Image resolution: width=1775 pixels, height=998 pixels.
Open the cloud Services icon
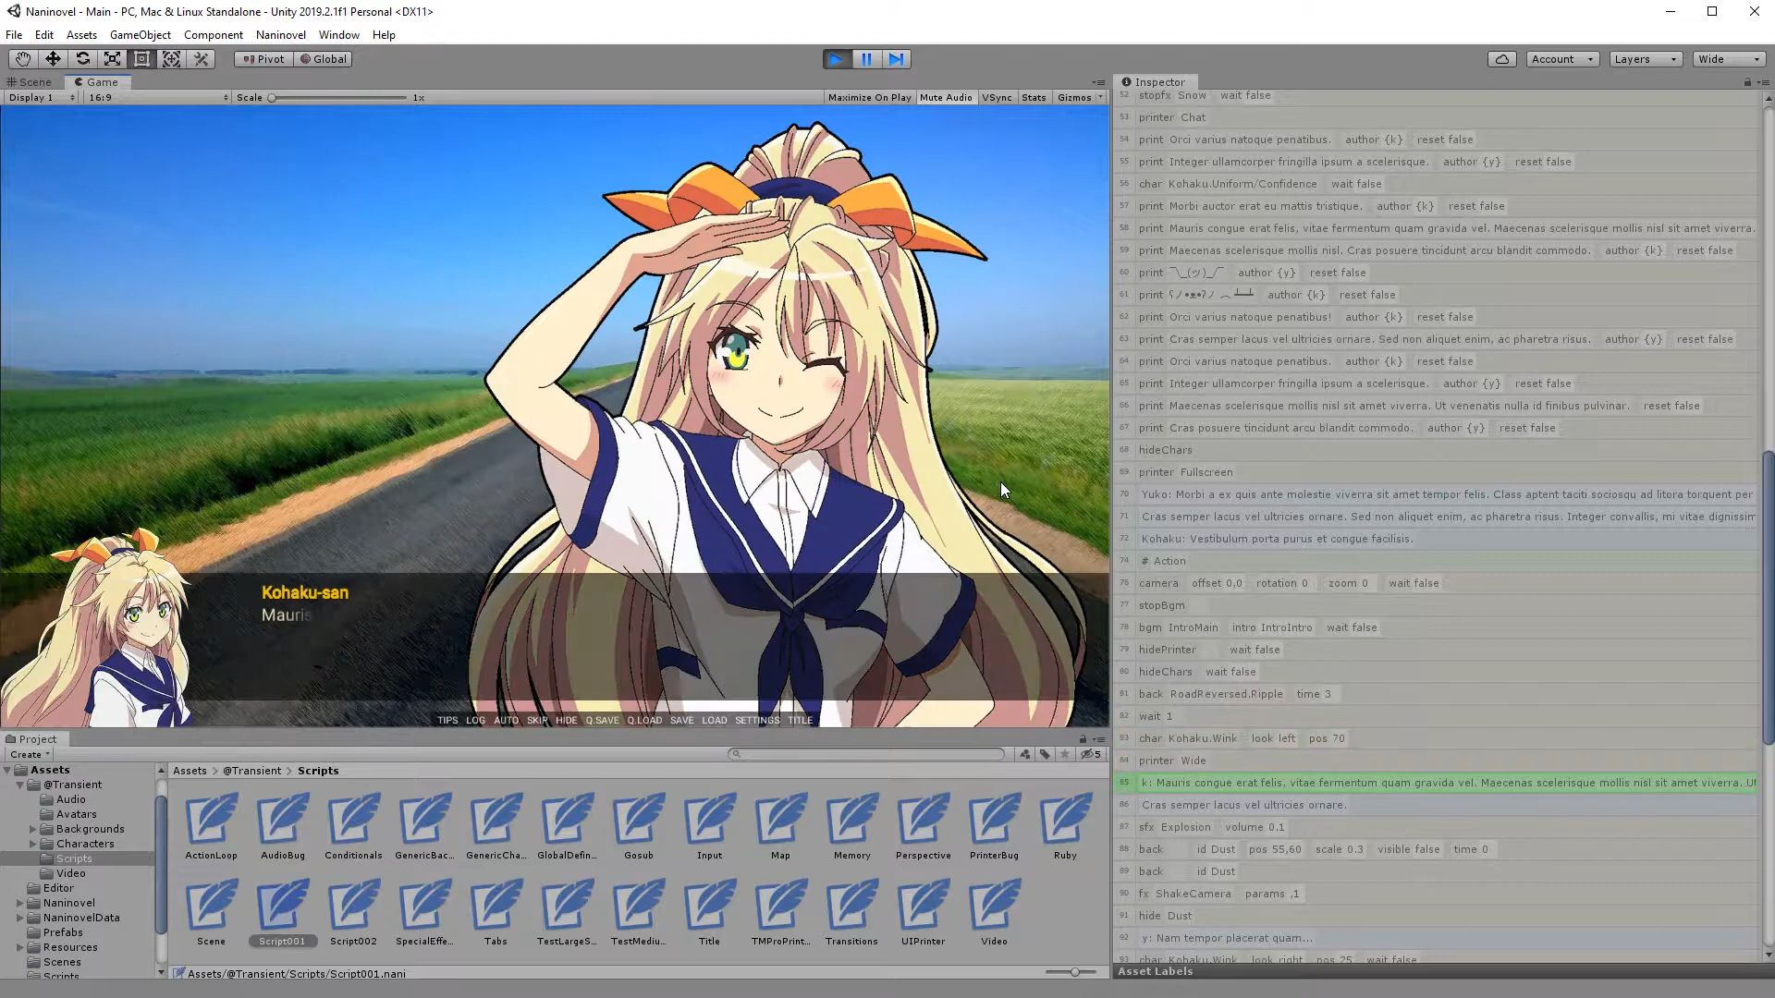[x=1501, y=59]
